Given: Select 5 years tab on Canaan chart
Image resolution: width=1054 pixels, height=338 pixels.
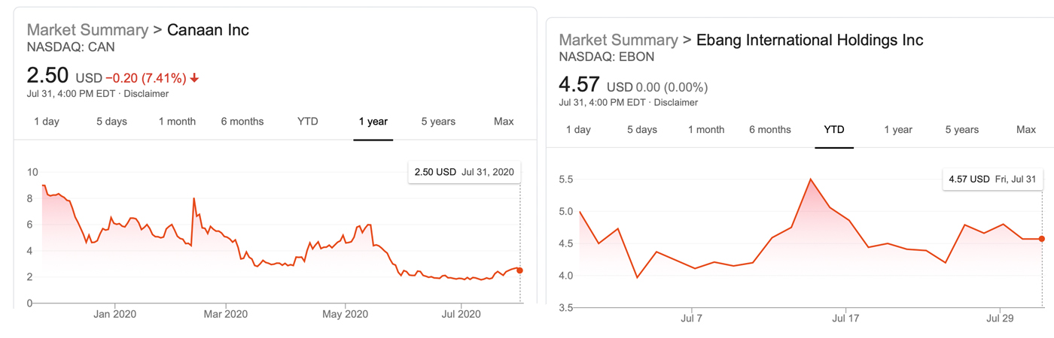Looking at the screenshot, I should pyautogui.click(x=438, y=121).
